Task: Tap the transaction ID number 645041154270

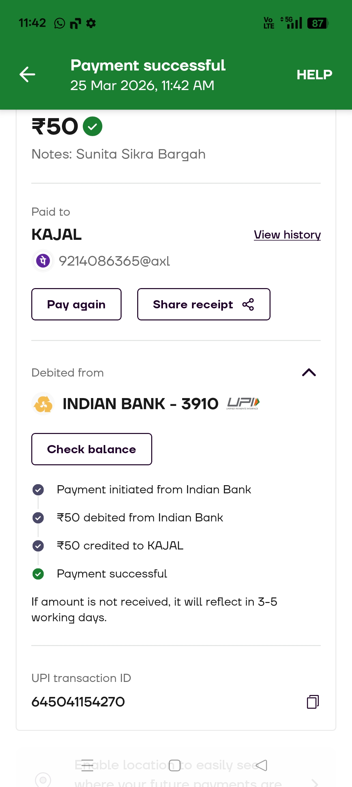Action: point(78,702)
